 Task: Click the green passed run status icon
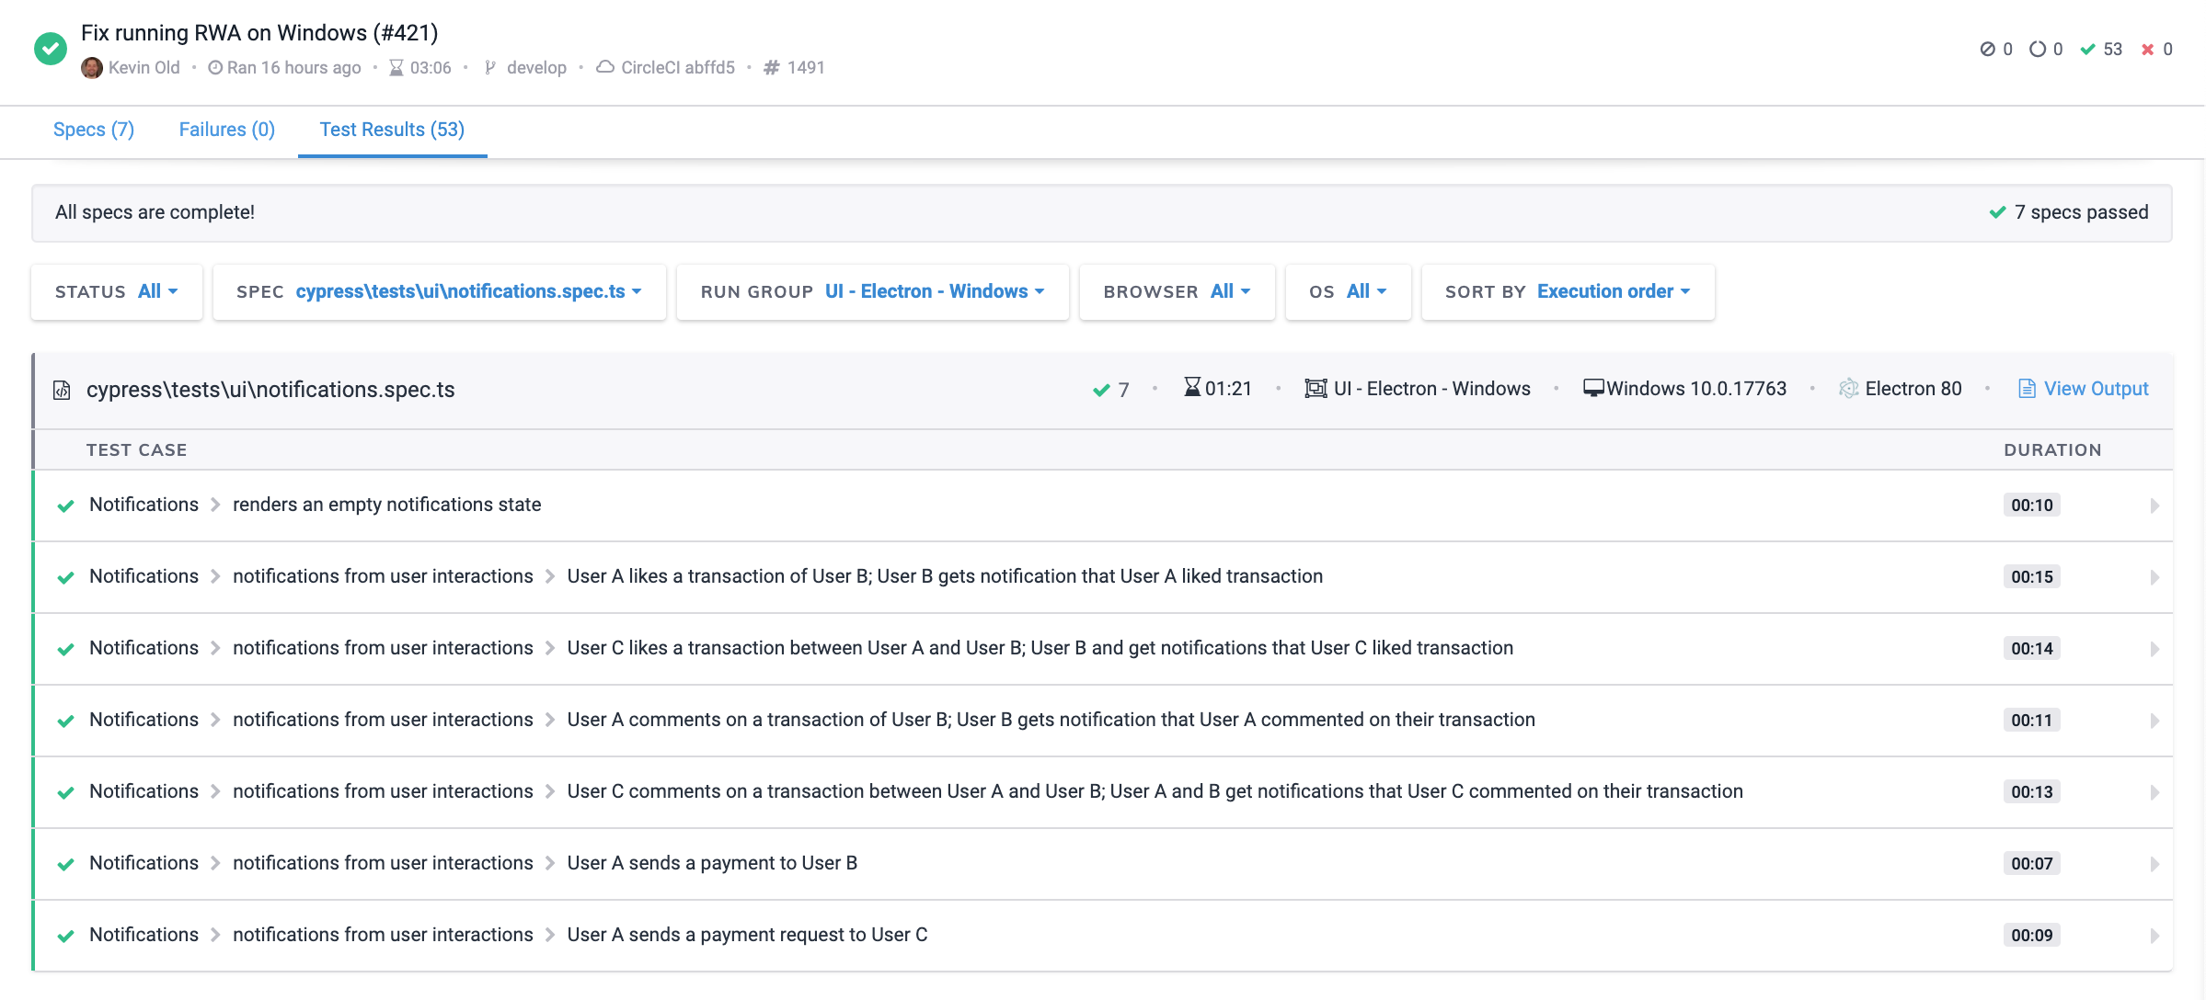(51, 49)
